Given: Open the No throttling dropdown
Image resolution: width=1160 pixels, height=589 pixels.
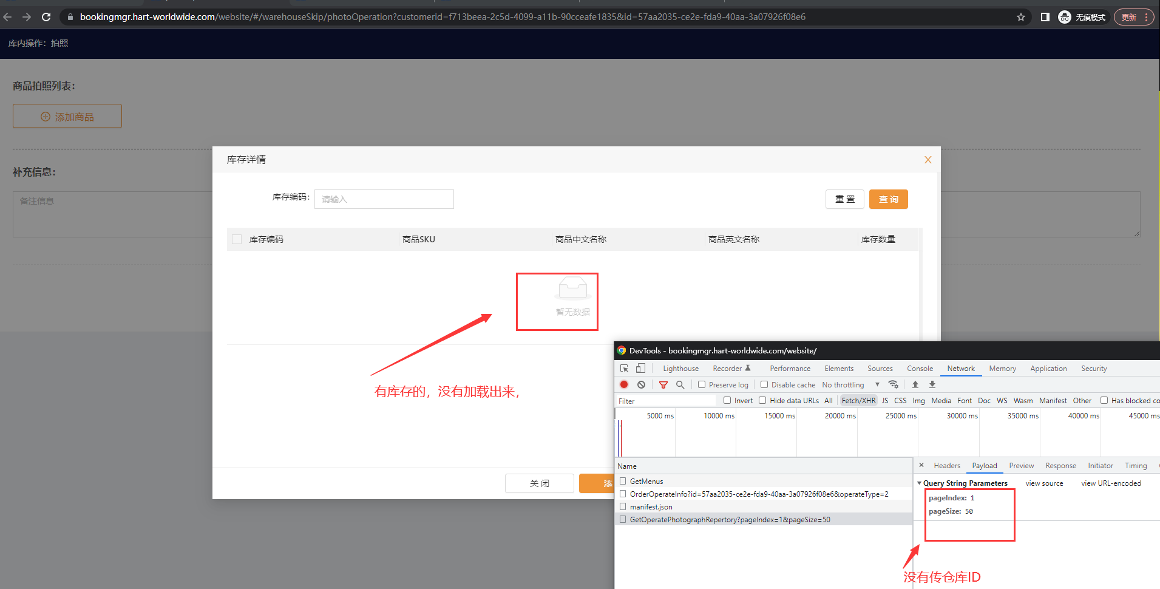Looking at the screenshot, I should tap(850, 385).
